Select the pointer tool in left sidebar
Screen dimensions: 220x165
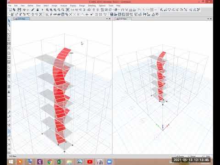pos(9,21)
